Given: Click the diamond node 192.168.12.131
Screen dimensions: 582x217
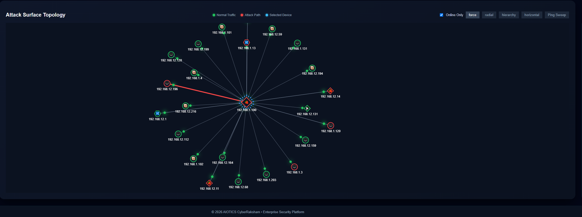Looking at the screenshot, I should click(x=307, y=108).
